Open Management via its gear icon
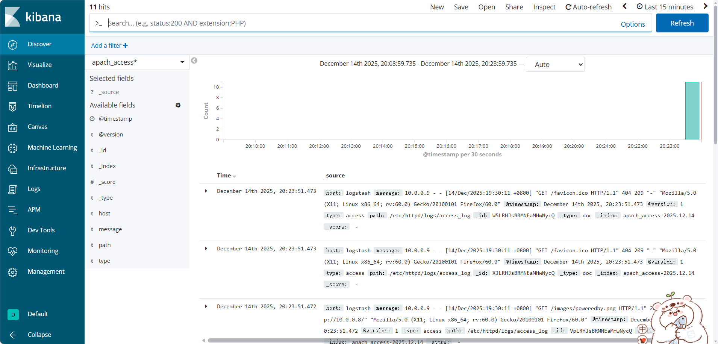The height and width of the screenshot is (344, 718). [x=12, y=272]
